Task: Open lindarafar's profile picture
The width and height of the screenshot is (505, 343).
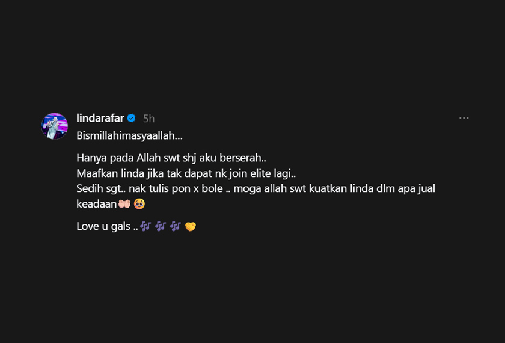Action: pyautogui.click(x=55, y=126)
